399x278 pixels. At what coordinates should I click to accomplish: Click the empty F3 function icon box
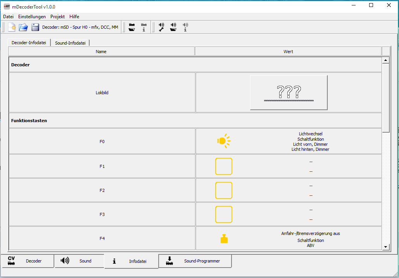click(x=224, y=214)
